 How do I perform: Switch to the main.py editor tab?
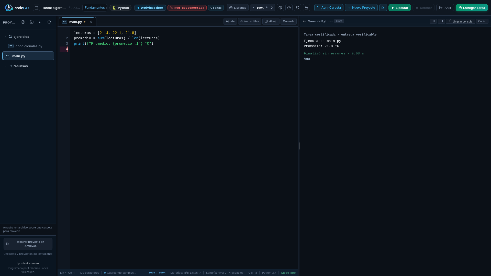pyautogui.click(x=77, y=22)
